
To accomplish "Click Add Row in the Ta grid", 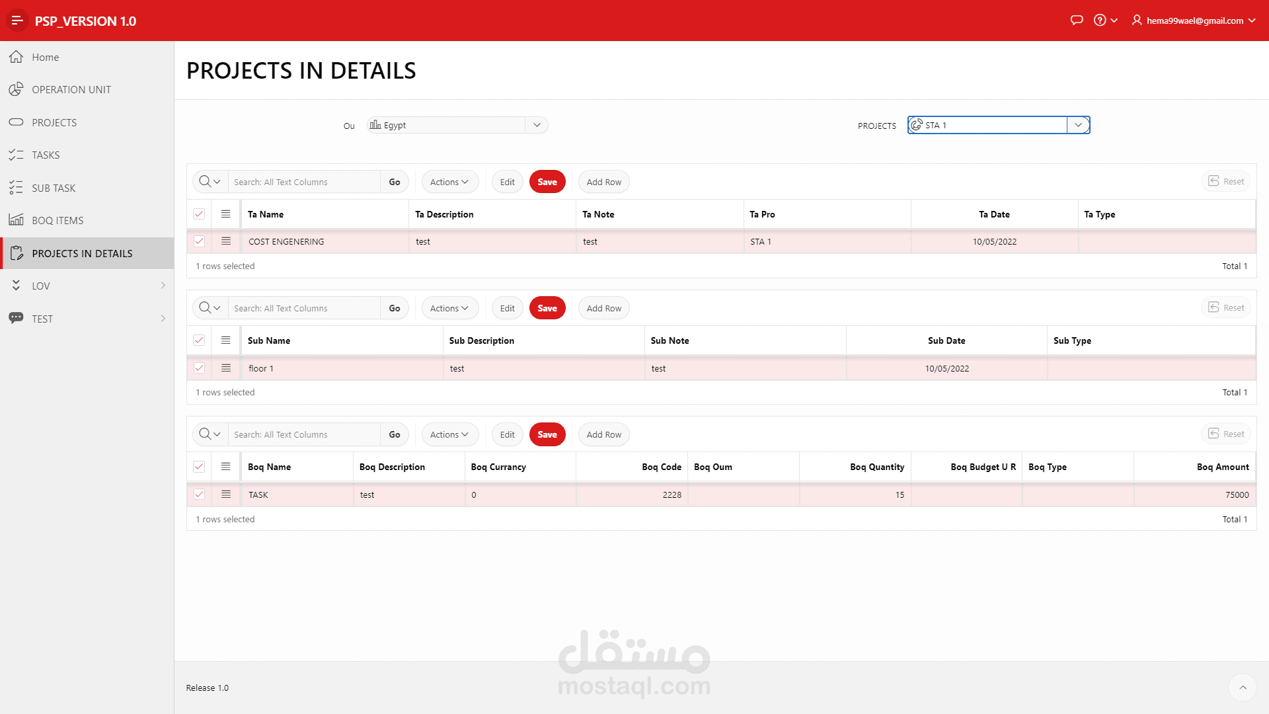I will tap(603, 182).
